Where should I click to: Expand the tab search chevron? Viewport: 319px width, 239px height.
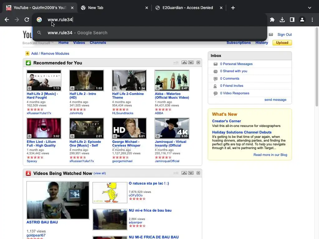click(310, 8)
